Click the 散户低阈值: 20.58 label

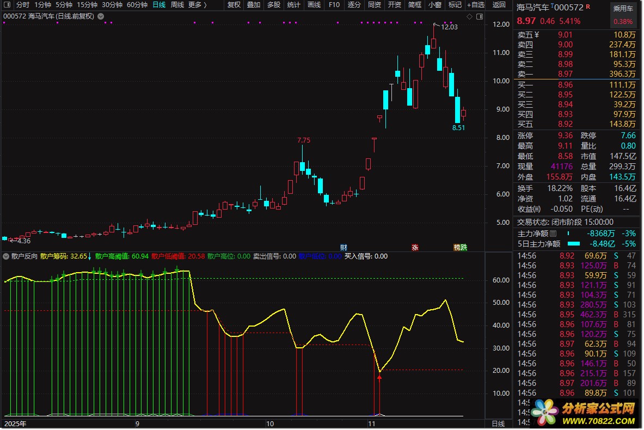[x=178, y=256]
